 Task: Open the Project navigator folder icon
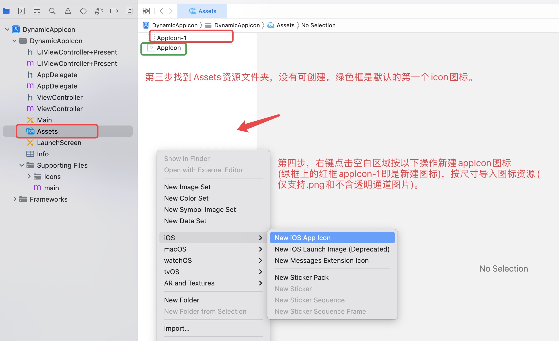6,11
